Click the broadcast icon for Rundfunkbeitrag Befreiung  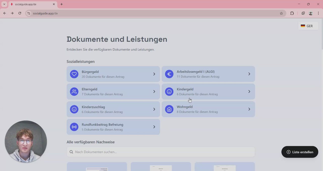point(74,127)
